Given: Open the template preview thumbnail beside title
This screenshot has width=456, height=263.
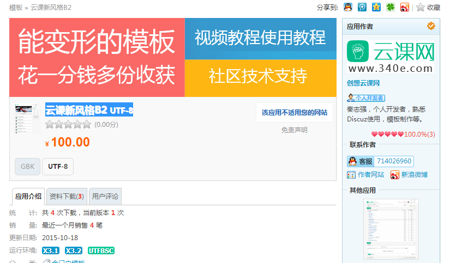Looking at the screenshot, I should pos(27,119).
